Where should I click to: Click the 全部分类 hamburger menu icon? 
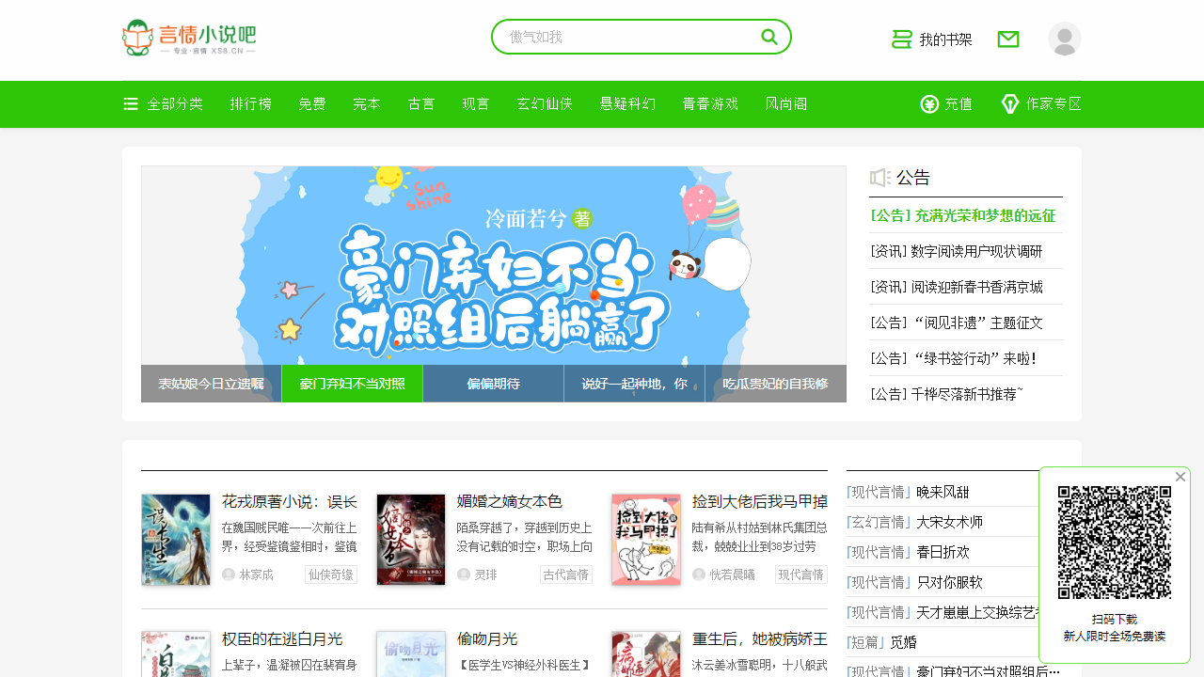coord(131,104)
